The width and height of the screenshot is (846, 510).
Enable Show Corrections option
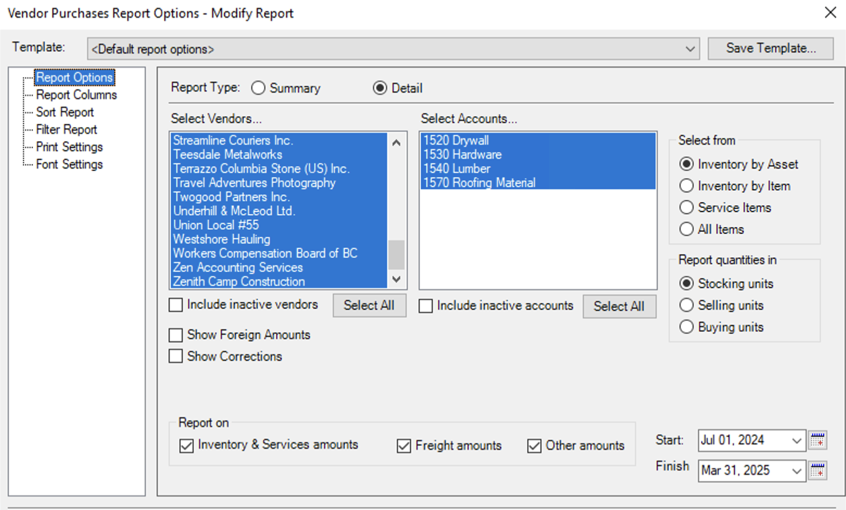pos(175,356)
